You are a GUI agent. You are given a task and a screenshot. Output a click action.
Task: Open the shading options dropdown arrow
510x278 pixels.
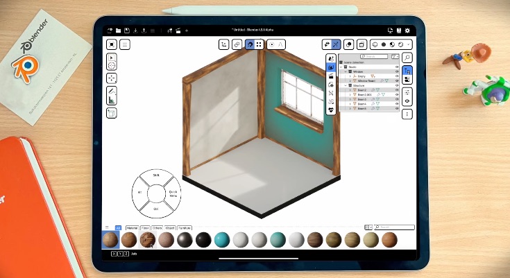point(409,44)
